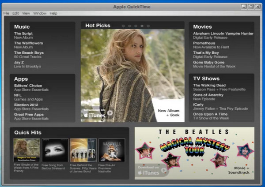Open The Wallflowers New Album link
265x187 pixels.
pyautogui.click(x=29, y=45)
